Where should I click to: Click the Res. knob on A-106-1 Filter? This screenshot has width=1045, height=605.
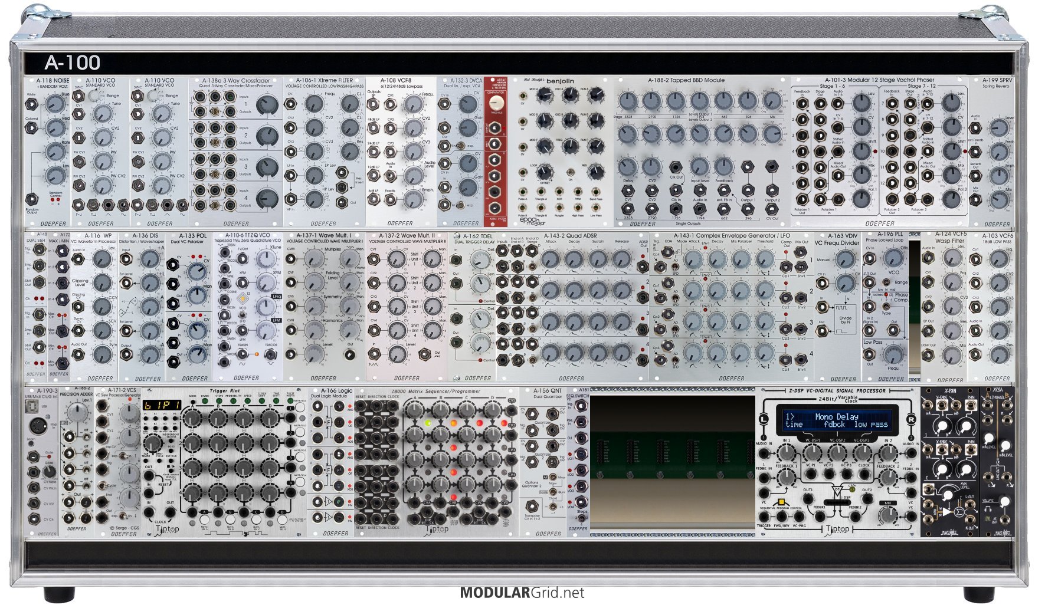tap(349, 152)
